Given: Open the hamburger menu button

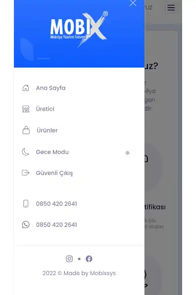Looking at the screenshot, I should [x=171, y=7].
